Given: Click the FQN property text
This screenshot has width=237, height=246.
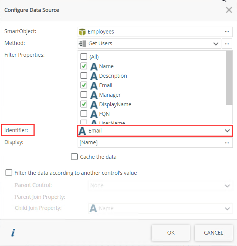Looking at the screenshot, I should pyautogui.click(x=104, y=114).
